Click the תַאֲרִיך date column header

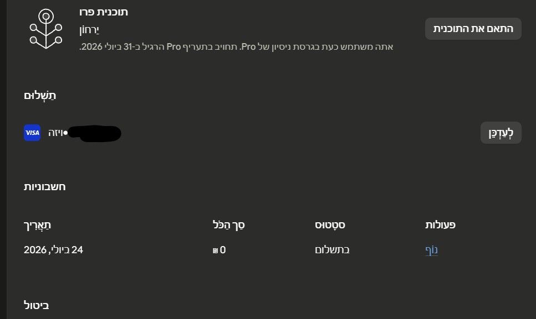coord(37,225)
